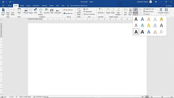This screenshot has width=174, height=98.
Task: Insert a Page Break
Action: pos(13,12)
